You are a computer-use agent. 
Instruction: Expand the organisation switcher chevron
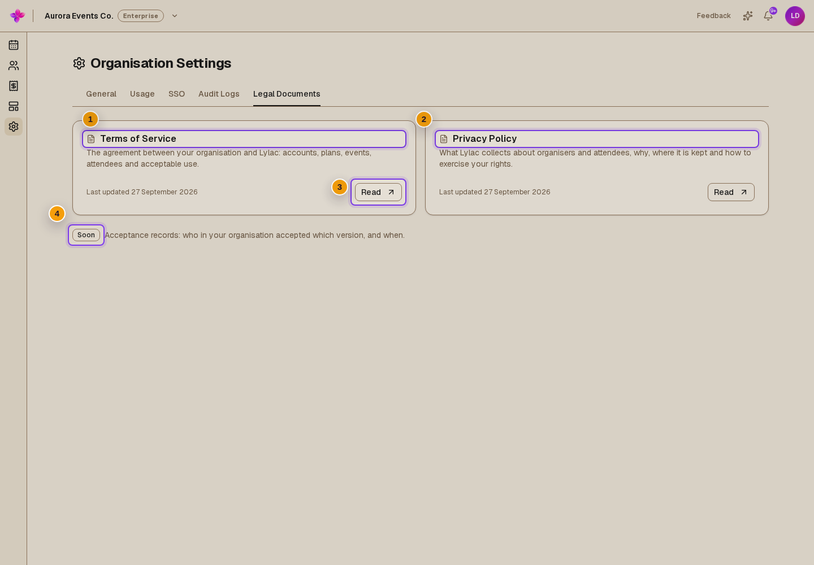click(175, 16)
